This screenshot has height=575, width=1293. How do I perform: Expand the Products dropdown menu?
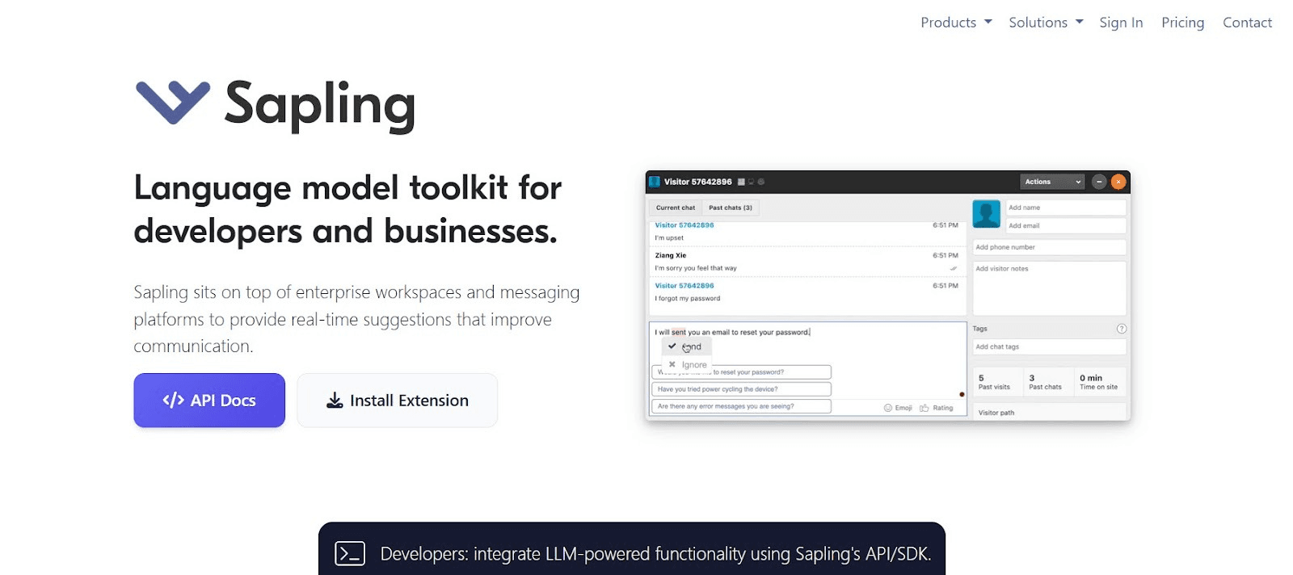point(956,23)
